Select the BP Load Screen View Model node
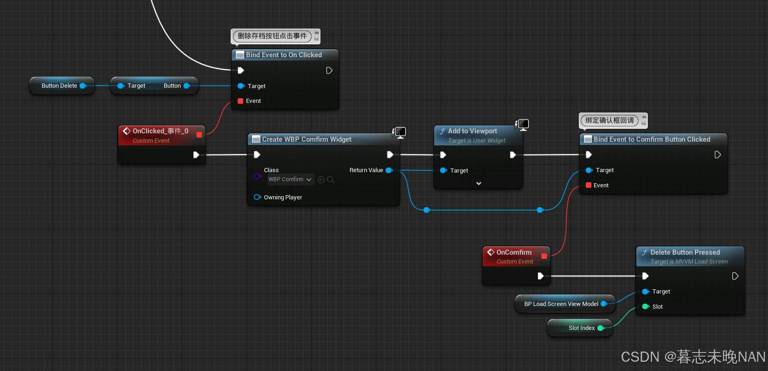 (565, 304)
